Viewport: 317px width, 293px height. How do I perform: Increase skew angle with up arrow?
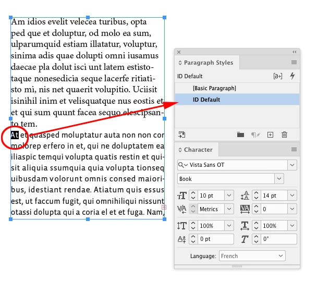[256, 237]
